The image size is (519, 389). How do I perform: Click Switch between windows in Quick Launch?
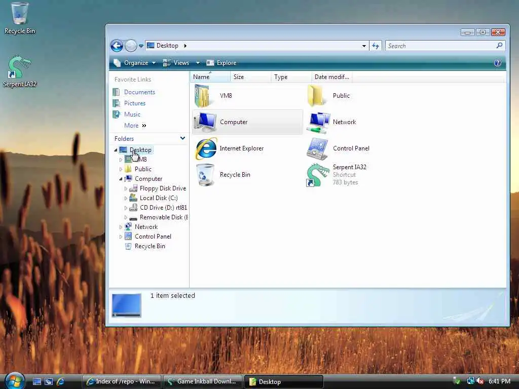49,382
